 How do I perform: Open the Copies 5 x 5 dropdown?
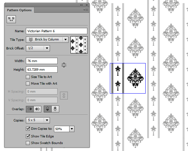(x=38, y=120)
